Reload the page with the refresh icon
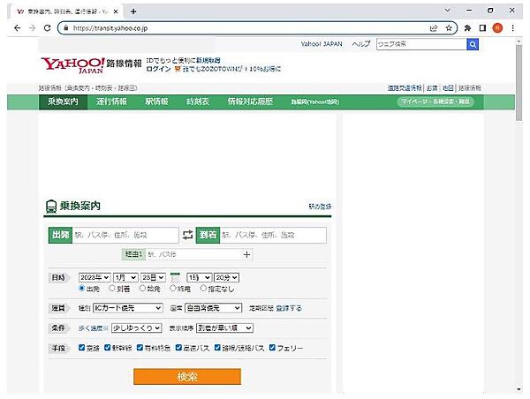The width and height of the screenshot is (530, 399). point(48,28)
